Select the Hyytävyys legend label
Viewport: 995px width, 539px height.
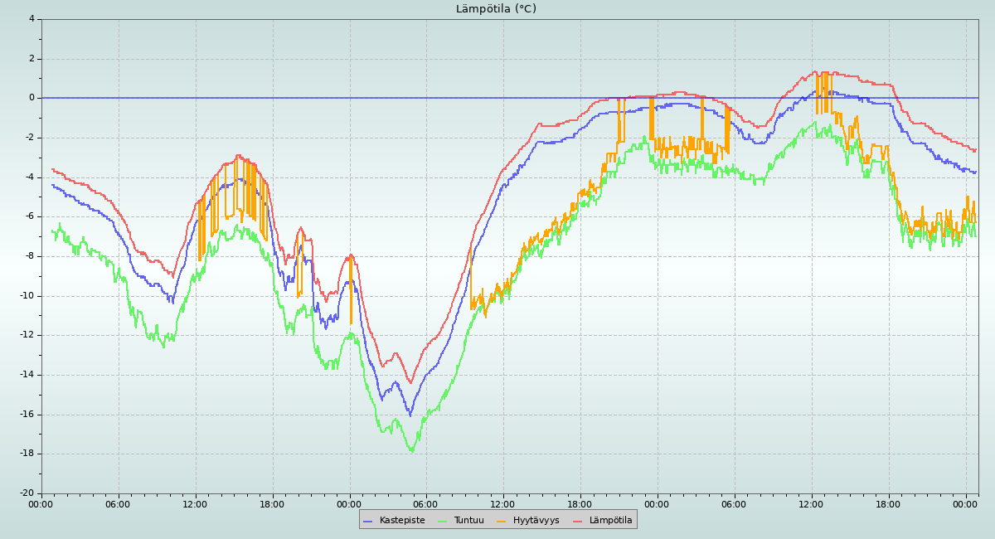[x=536, y=521]
